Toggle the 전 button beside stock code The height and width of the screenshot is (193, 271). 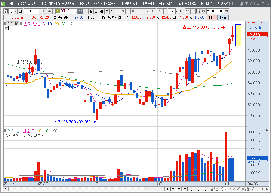(20, 11)
